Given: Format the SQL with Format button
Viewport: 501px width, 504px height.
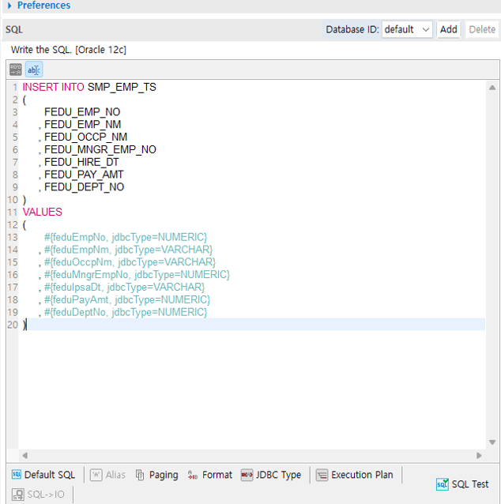Looking at the screenshot, I should [210, 475].
